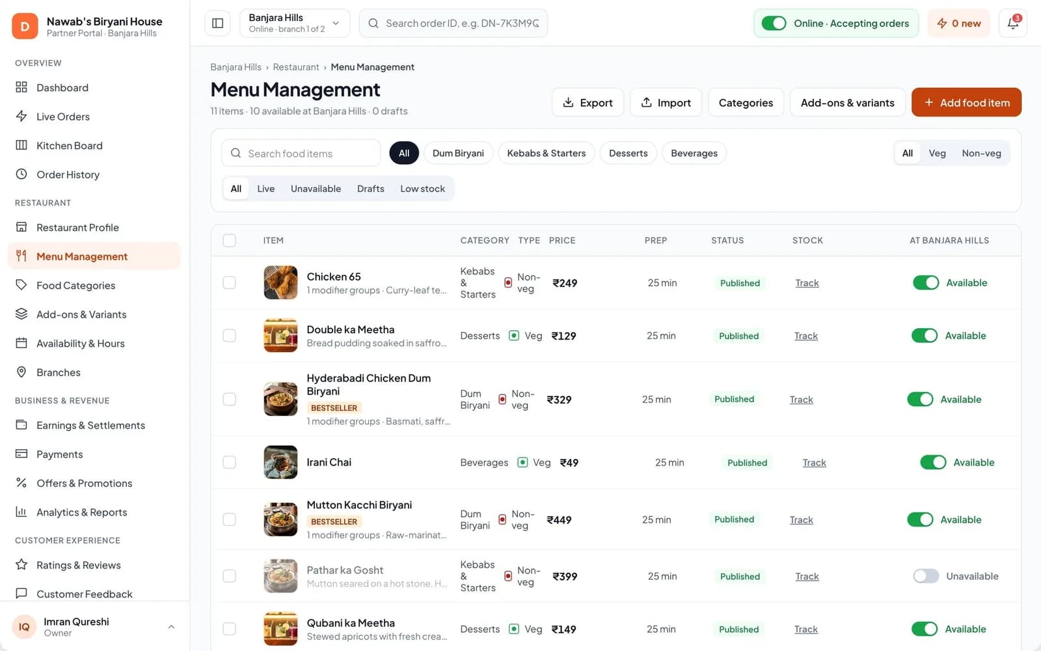Click the Nawab's Biryani House logo
This screenshot has height=651, width=1041.
point(25,26)
